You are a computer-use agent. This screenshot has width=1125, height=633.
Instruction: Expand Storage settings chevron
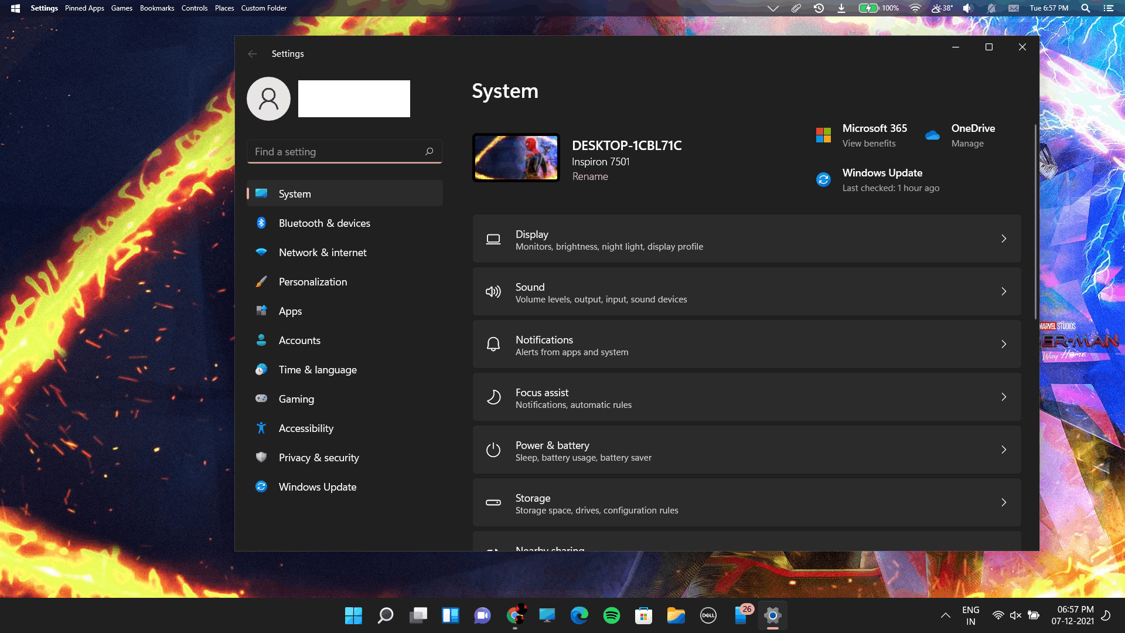1004,502
